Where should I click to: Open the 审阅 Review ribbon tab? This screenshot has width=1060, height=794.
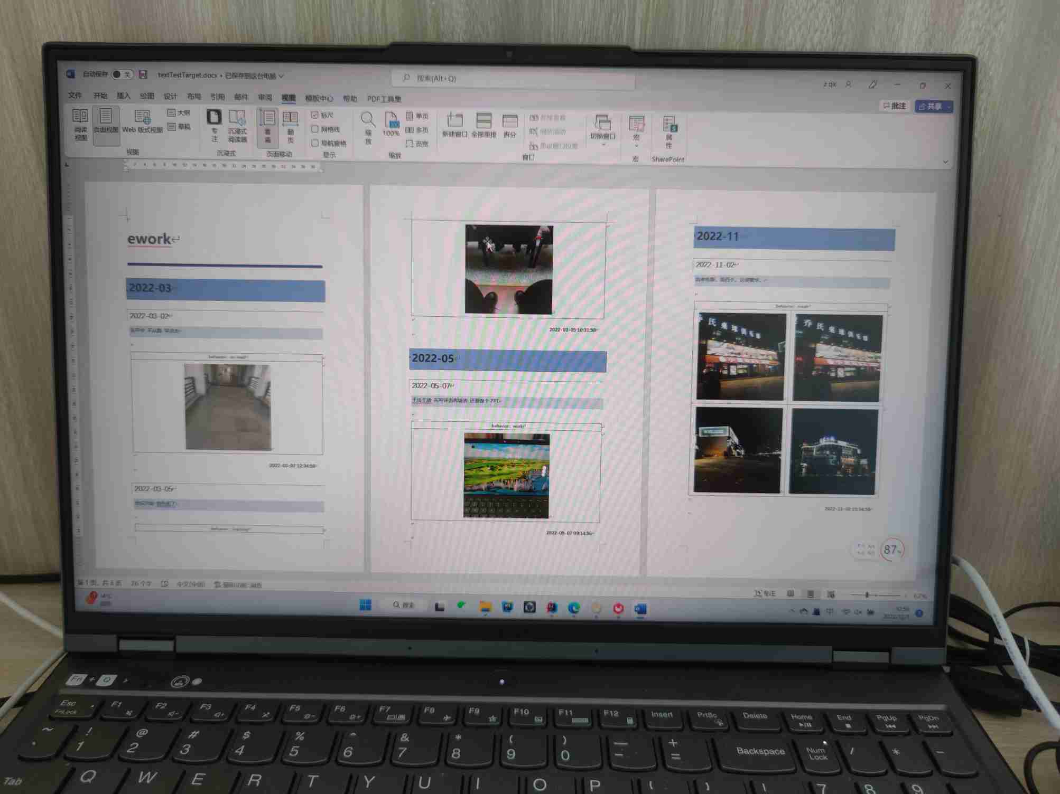[x=265, y=97]
